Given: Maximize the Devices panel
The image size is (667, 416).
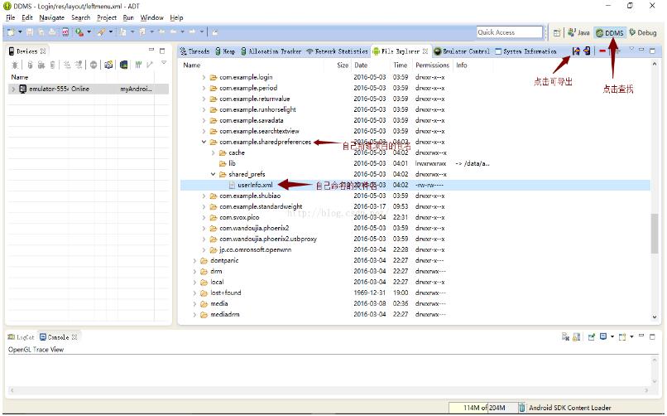Looking at the screenshot, I should tap(162, 51).
